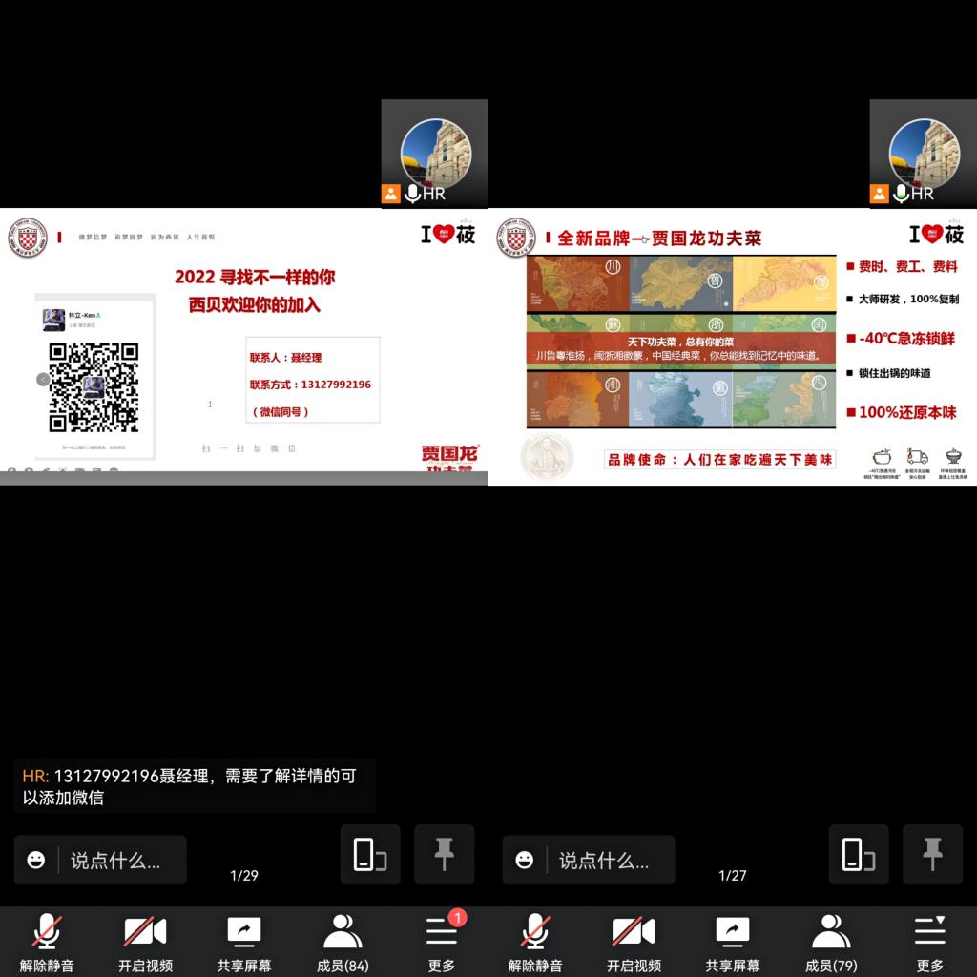Tap 说点什么 chat field under HR's message
Image resolution: width=977 pixels, height=977 pixels.
[114, 861]
